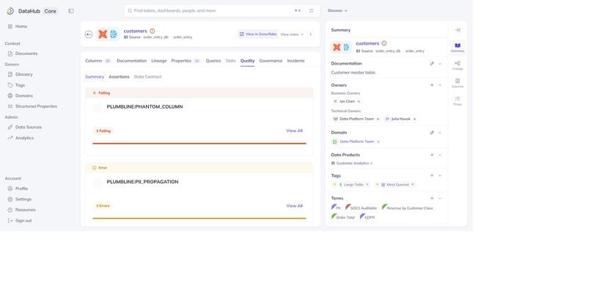Image resolution: width=591 pixels, height=289 pixels.
Task: Remove the Large Table tag
Action: tap(367, 185)
